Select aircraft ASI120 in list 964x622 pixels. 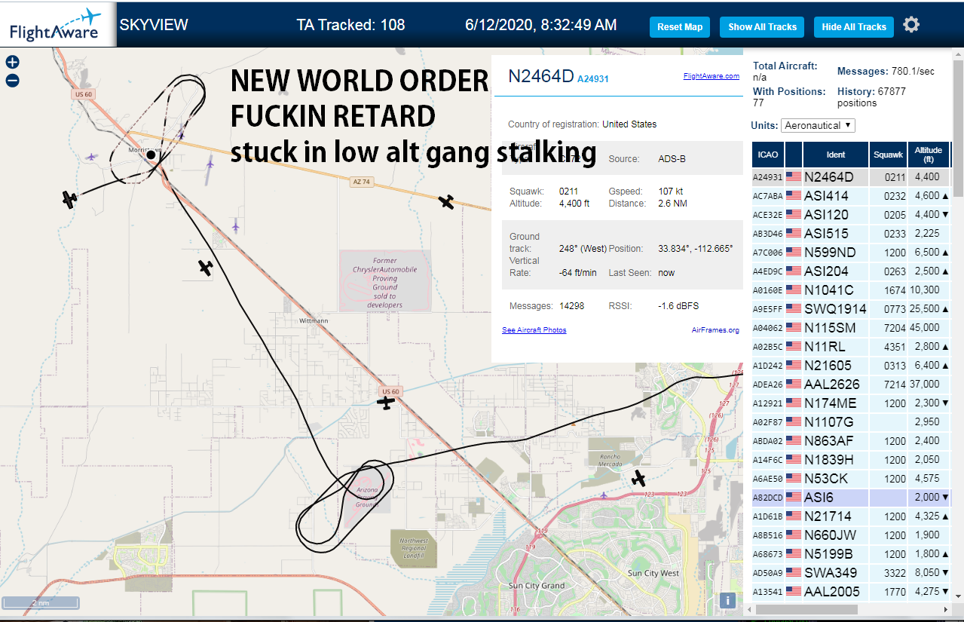point(851,215)
